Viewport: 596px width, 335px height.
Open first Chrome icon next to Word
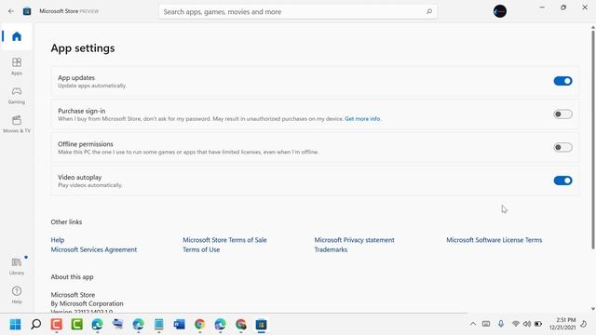(x=199, y=325)
